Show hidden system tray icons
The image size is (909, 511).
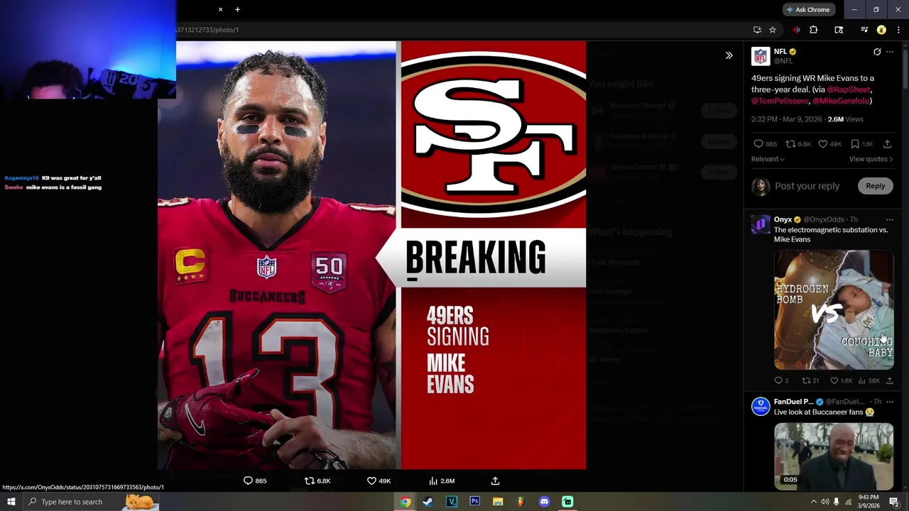[813, 502]
